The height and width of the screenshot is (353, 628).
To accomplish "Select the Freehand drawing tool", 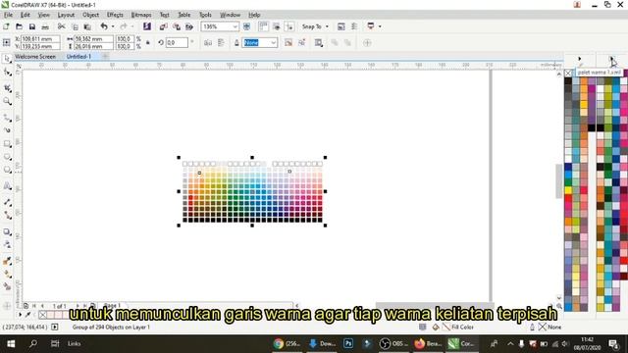I will pyautogui.click(x=7, y=118).
